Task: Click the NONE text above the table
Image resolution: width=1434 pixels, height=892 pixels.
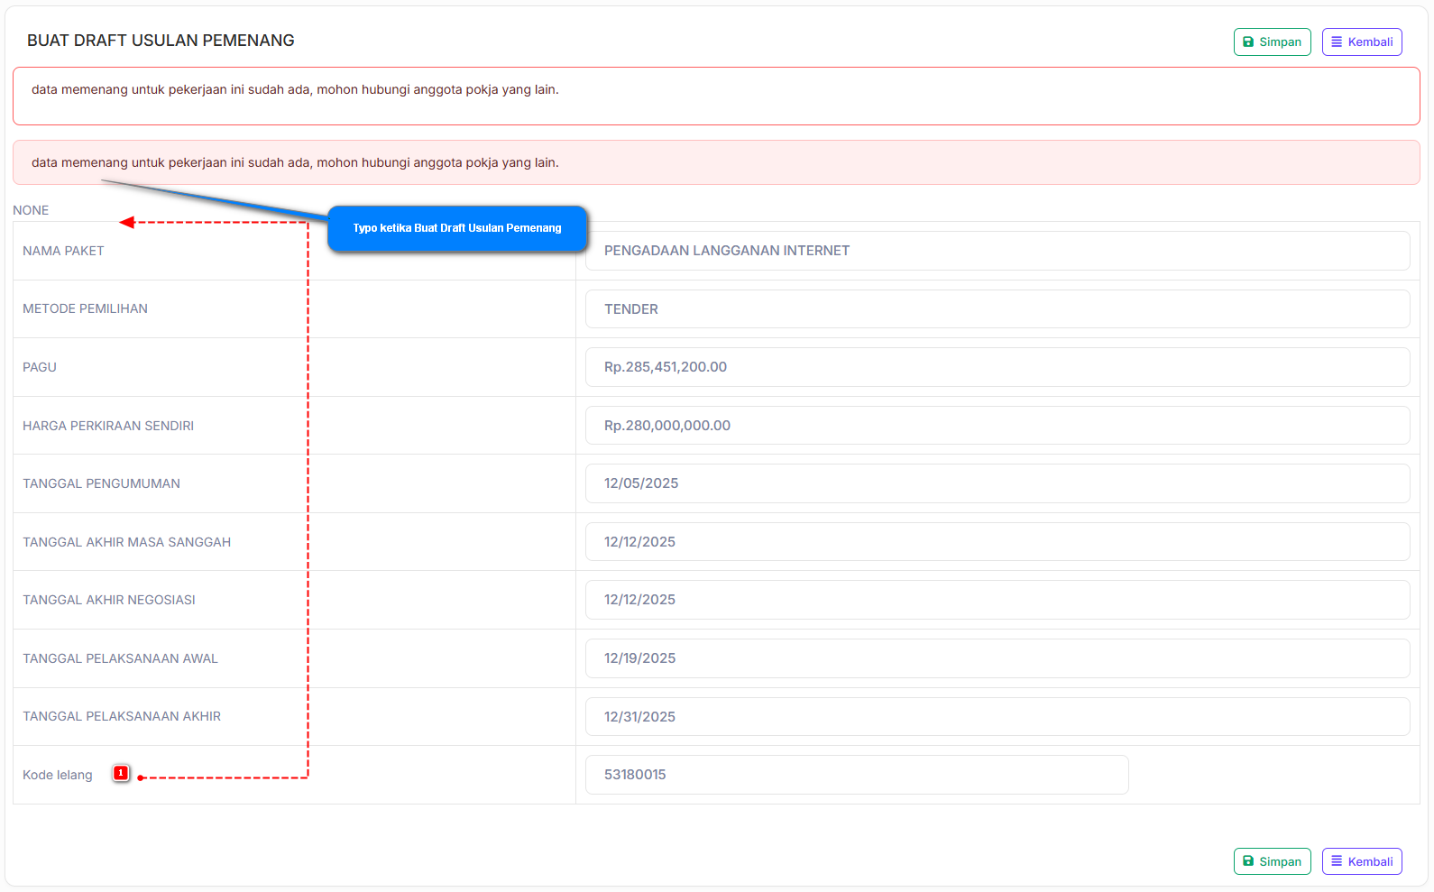Action: [31, 210]
